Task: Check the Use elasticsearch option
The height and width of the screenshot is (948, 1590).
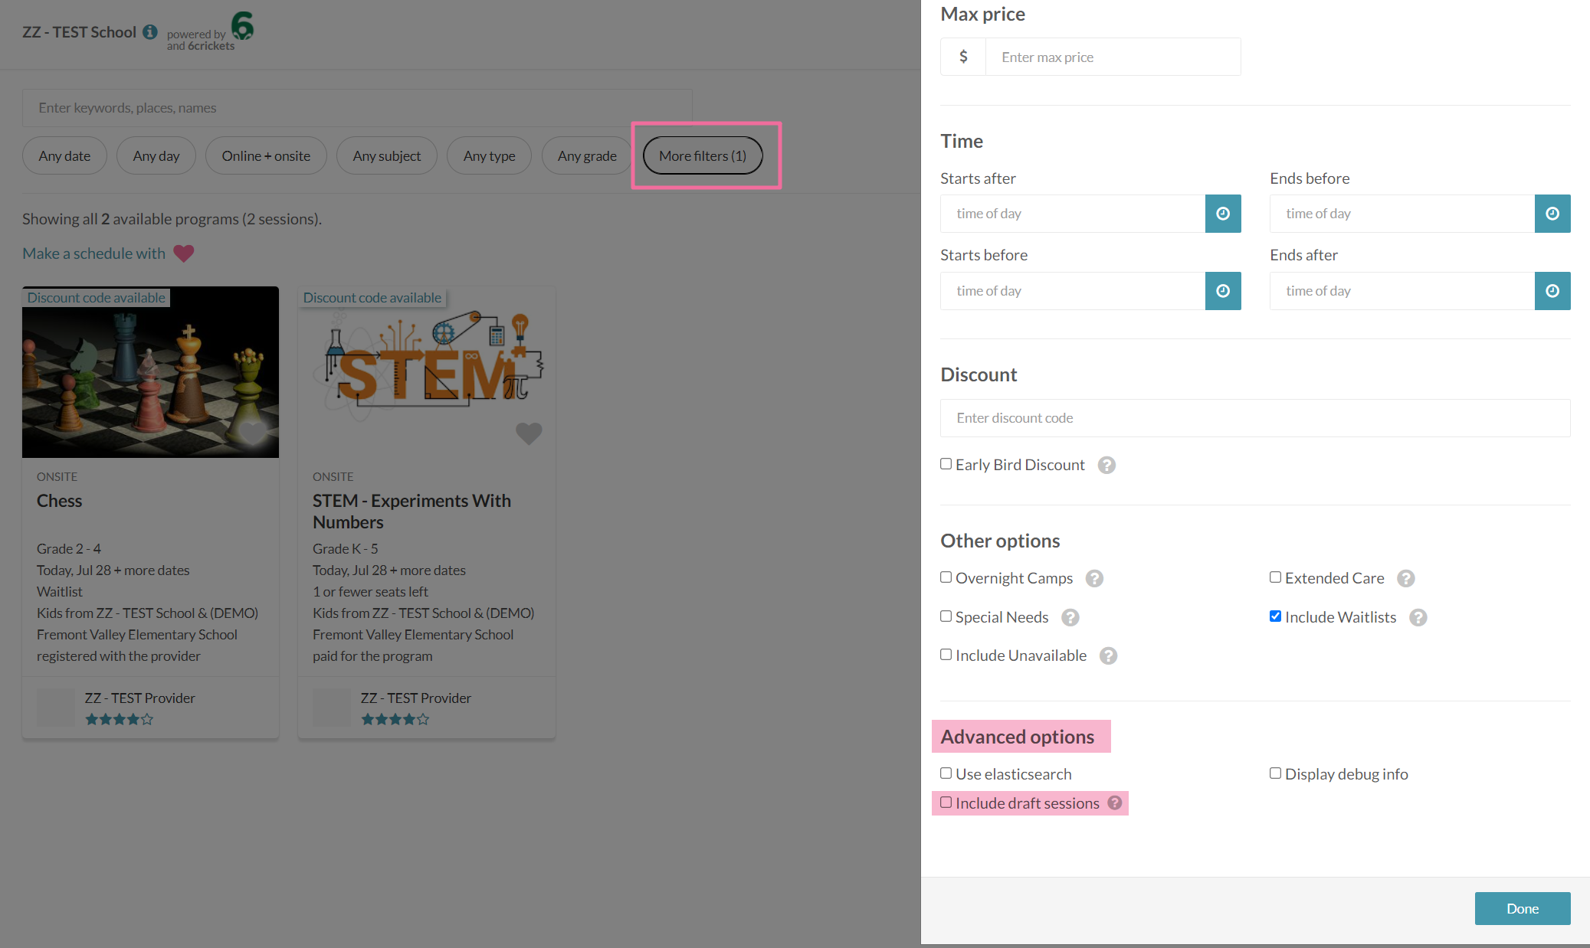Action: (x=946, y=773)
